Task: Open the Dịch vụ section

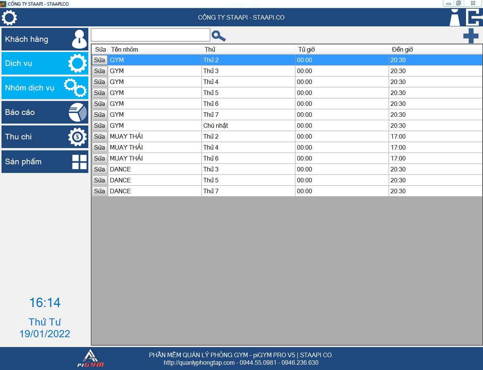Action: tap(45, 63)
